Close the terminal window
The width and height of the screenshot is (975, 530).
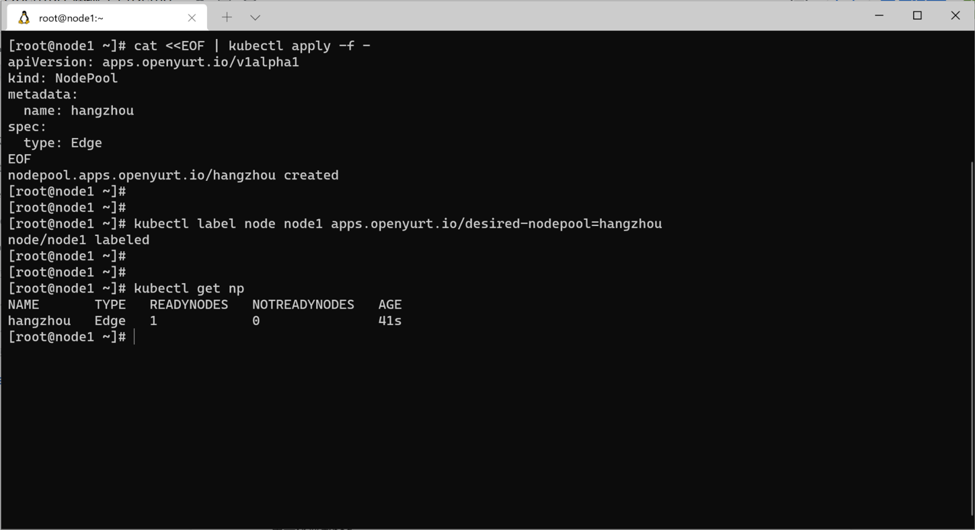pyautogui.click(x=955, y=15)
